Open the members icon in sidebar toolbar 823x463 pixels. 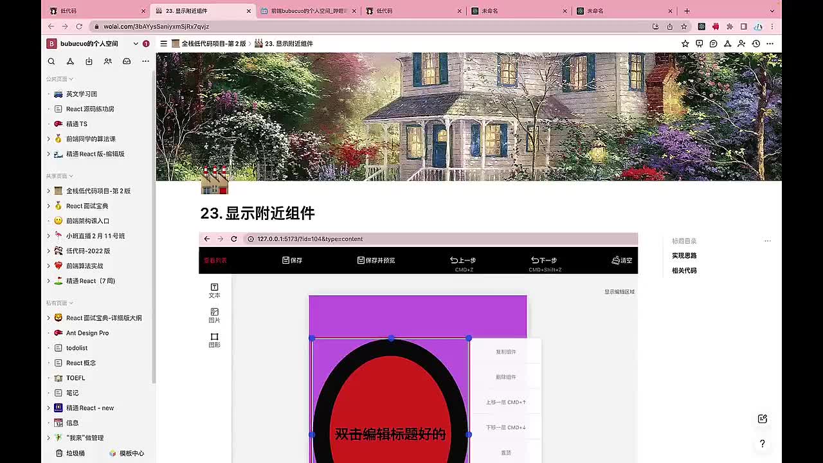[x=108, y=61]
